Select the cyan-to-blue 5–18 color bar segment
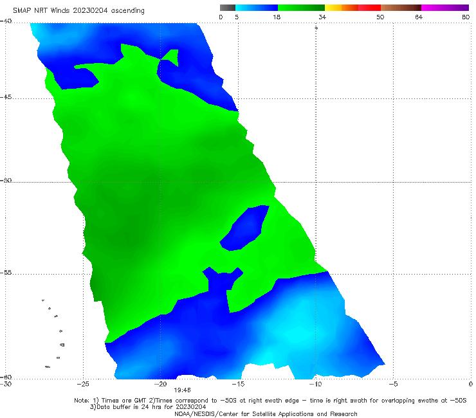This screenshot has width=476, height=418. pyautogui.click(x=257, y=8)
